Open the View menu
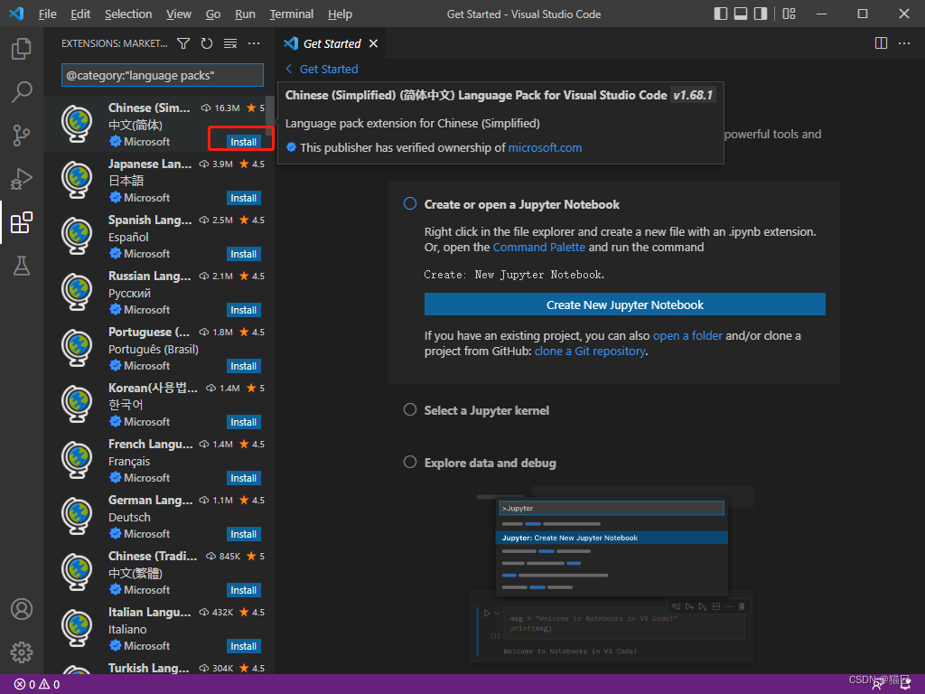Image resolution: width=925 pixels, height=694 pixels. 178,14
